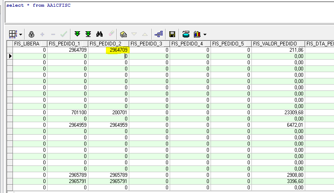Click the grid's top-left select-all corner cell

(x=10, y=44)
